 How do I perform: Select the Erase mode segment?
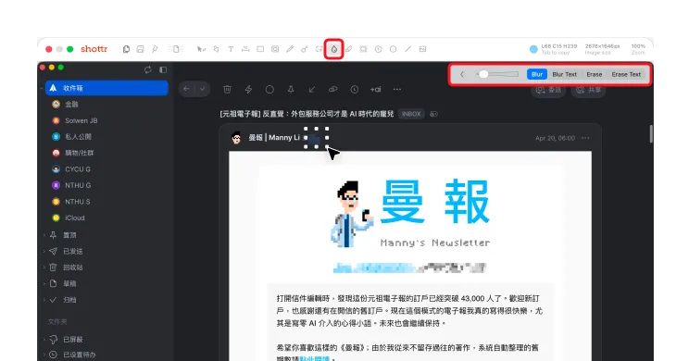click(595, 74)
